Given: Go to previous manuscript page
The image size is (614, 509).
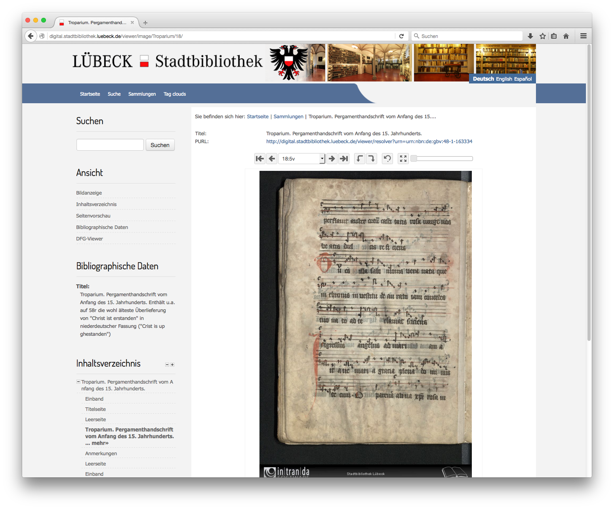Looking at the screenshot, I should click(272, 159).
